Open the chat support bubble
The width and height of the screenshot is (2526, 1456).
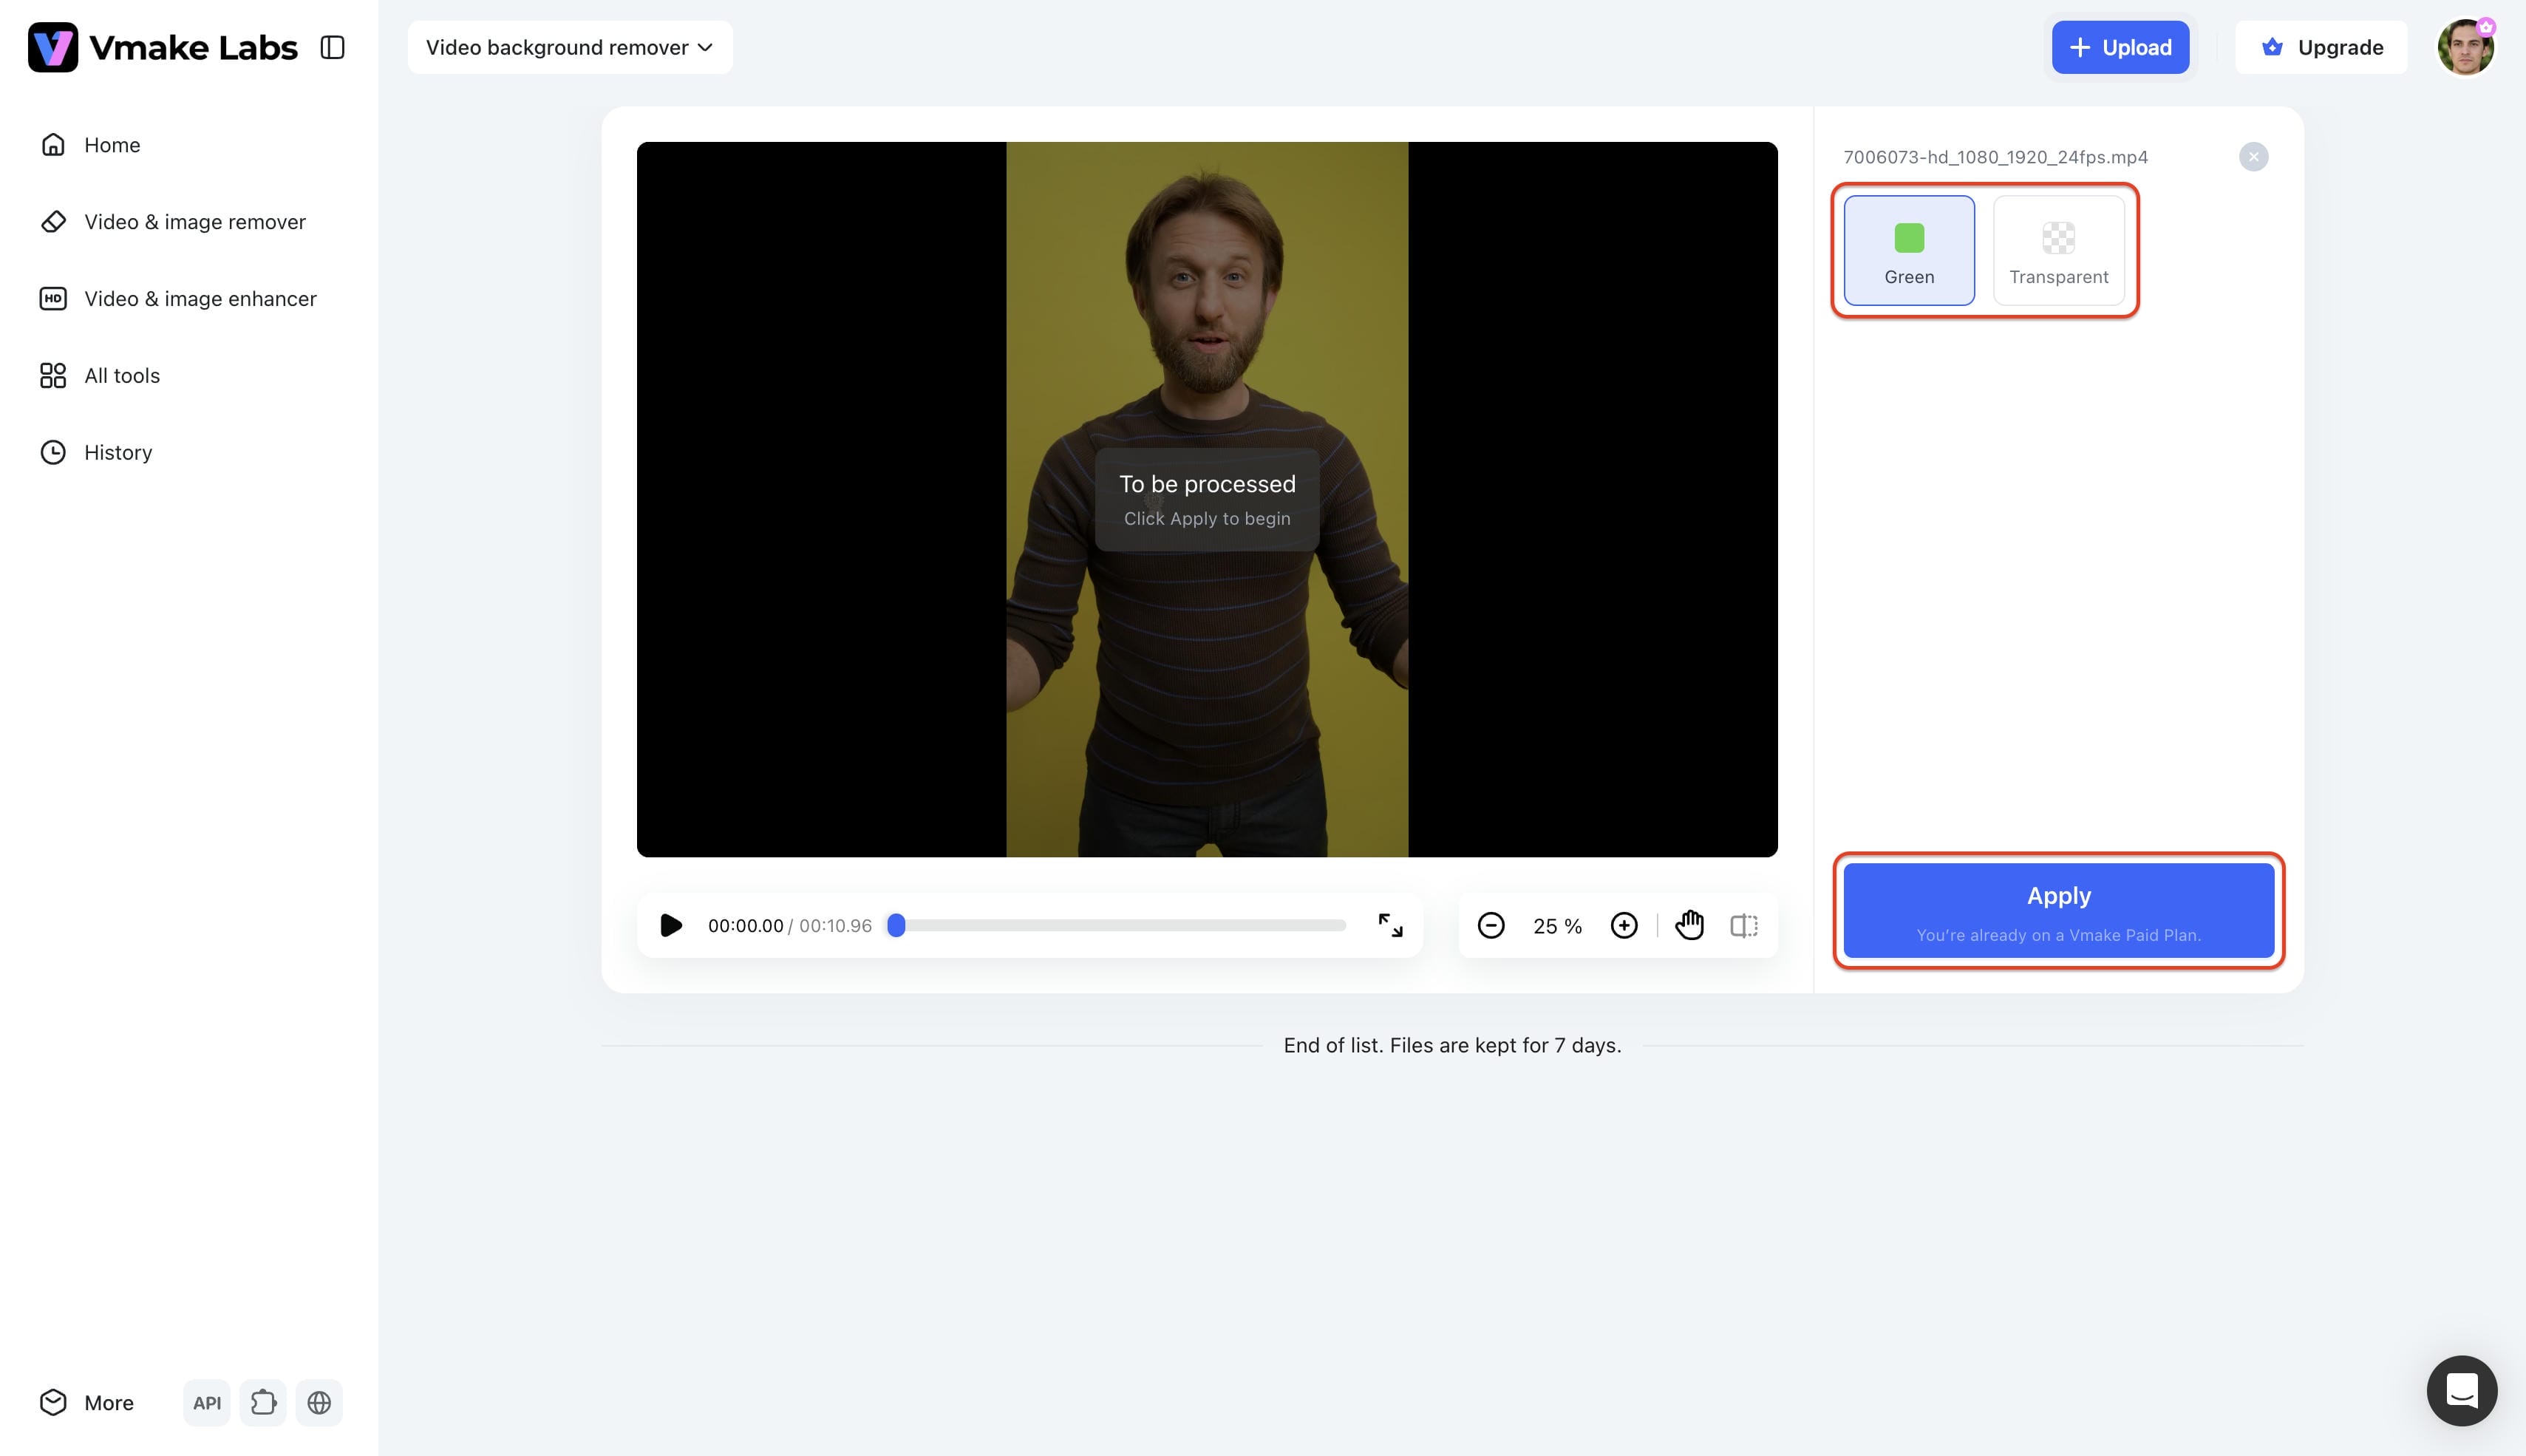[x=2461, y=1391]
